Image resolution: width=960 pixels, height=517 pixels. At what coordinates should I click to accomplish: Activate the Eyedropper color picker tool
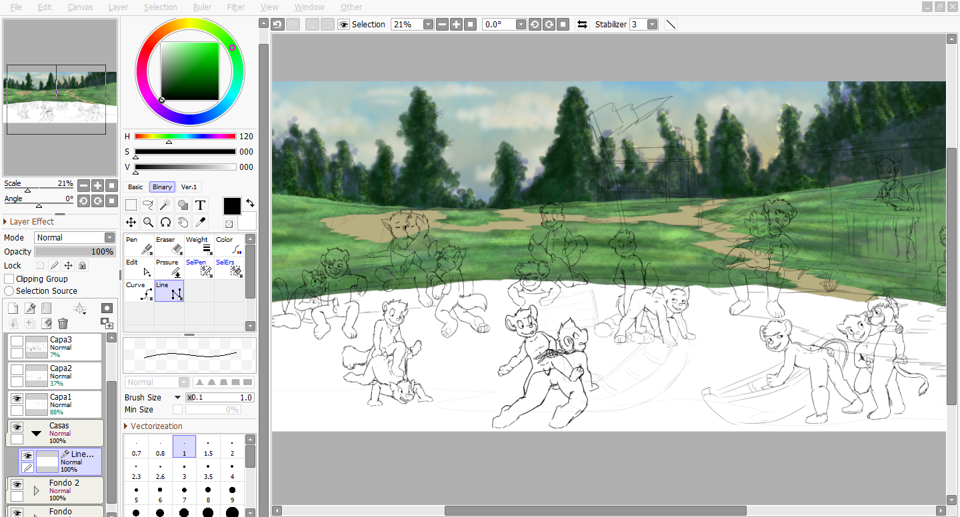pos(200,223)
